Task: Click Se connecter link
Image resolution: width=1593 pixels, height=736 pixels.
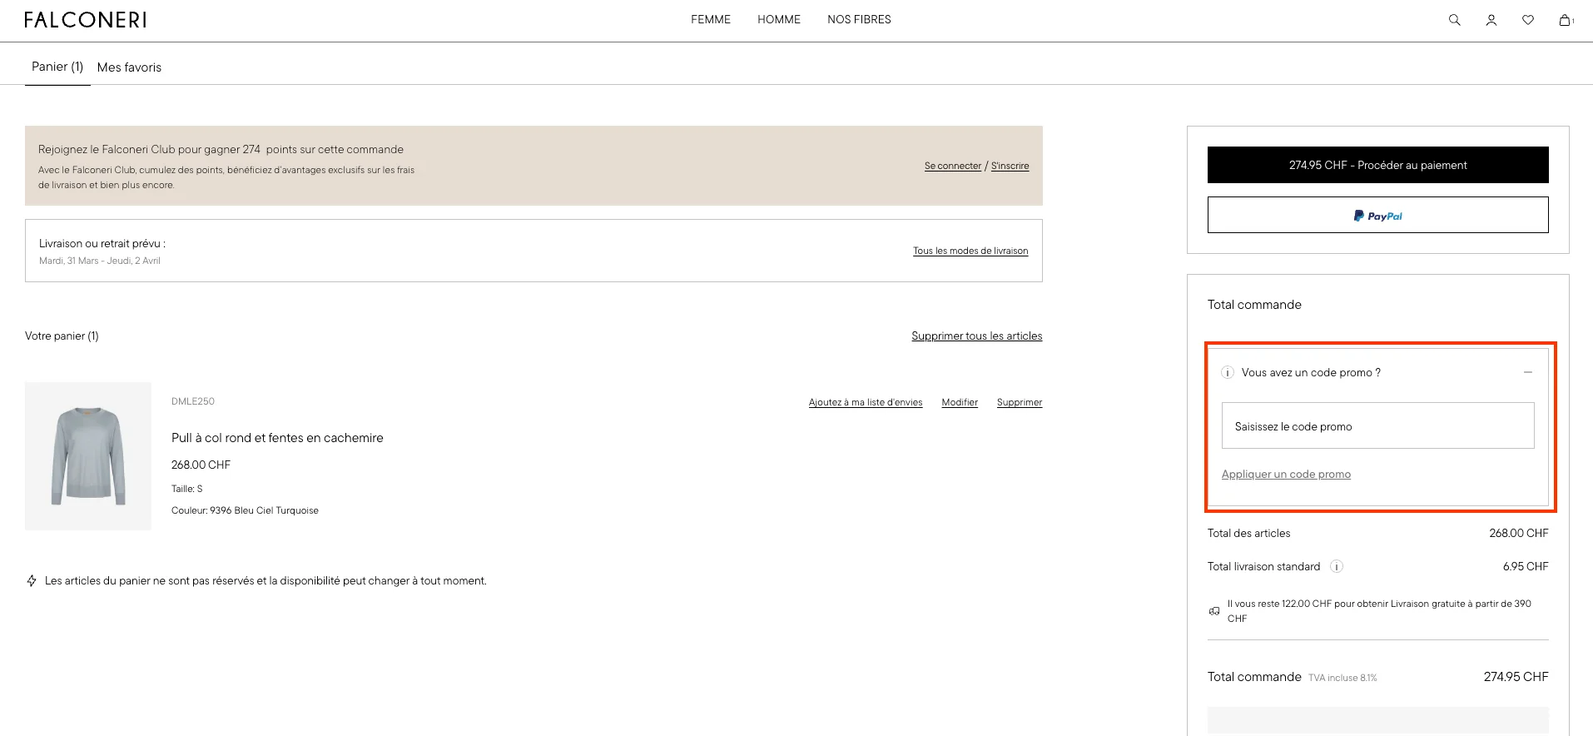Action: (952, 166)
